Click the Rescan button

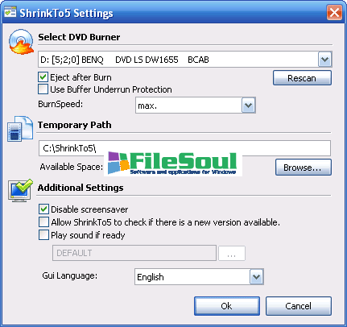(x=302, y=78)
